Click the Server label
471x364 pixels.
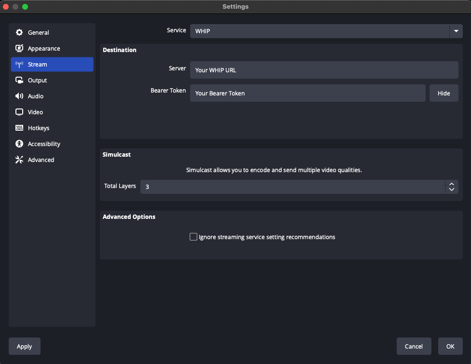click(177, 68)
